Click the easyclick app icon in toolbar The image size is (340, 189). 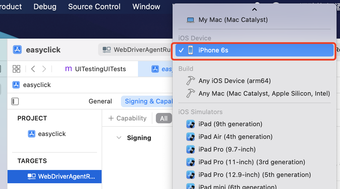click(17, 50)
